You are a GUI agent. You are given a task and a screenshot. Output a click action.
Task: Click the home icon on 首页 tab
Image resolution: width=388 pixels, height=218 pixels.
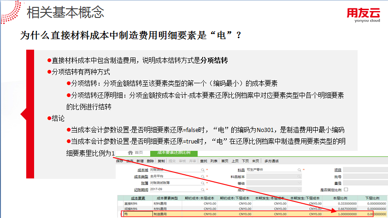(130, 152)
